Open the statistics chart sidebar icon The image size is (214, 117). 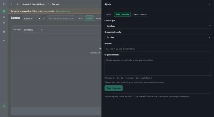(4, 40)
